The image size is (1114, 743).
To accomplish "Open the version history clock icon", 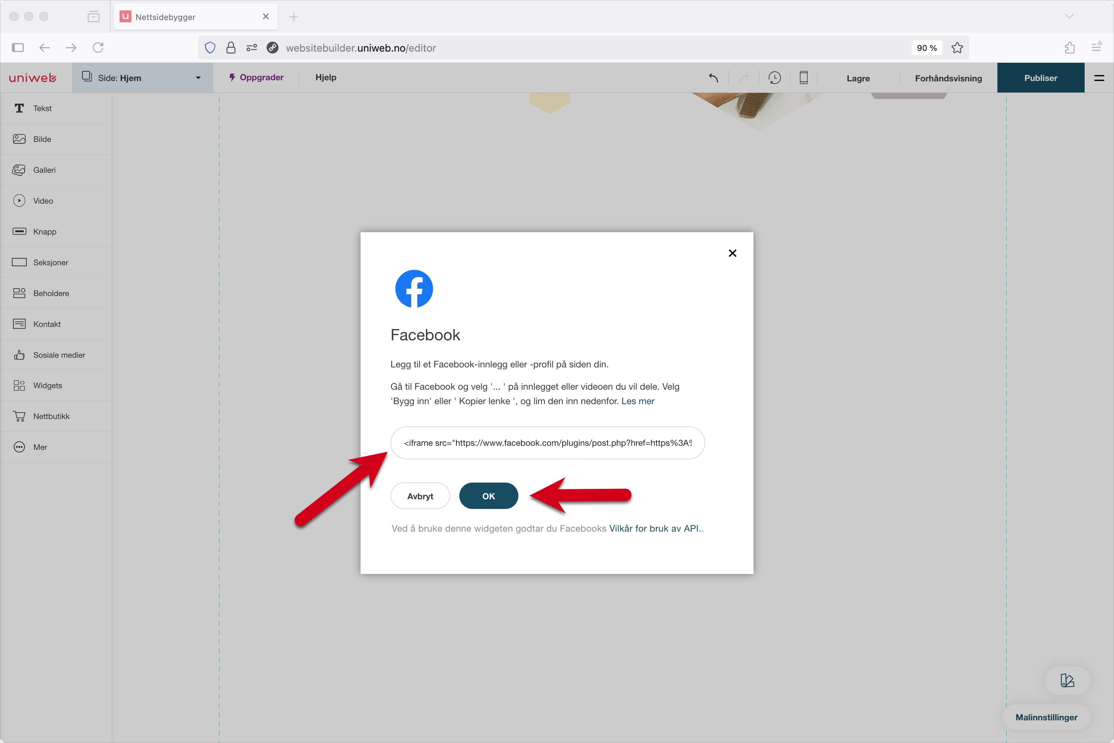I will point(774,78).
